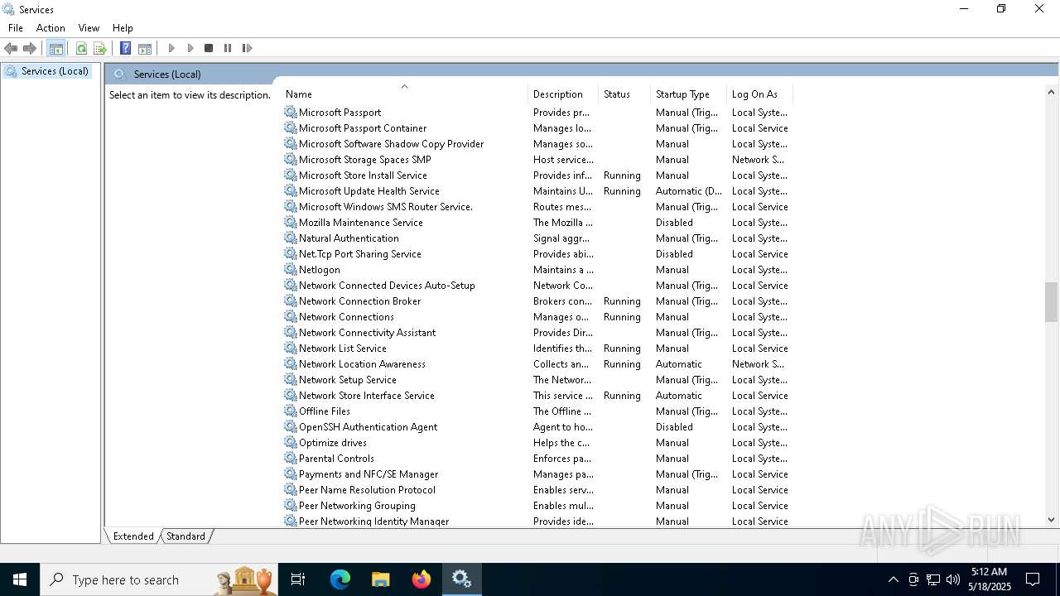Switch to the Standard tab
Image resolution: width=1060 pixels, height=596 pixels.
pyautogui.click(x=185, y=536)
